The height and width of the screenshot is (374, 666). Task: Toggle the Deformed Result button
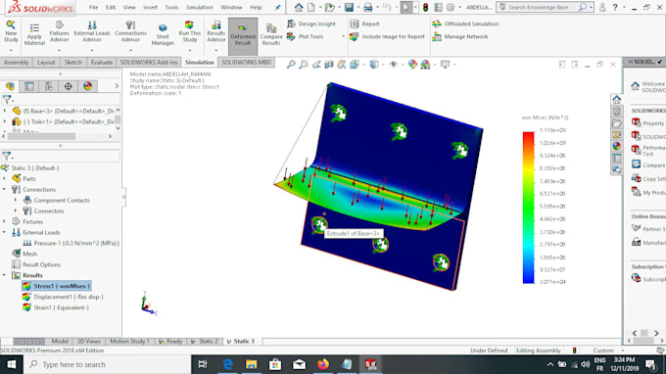point(243,36)
